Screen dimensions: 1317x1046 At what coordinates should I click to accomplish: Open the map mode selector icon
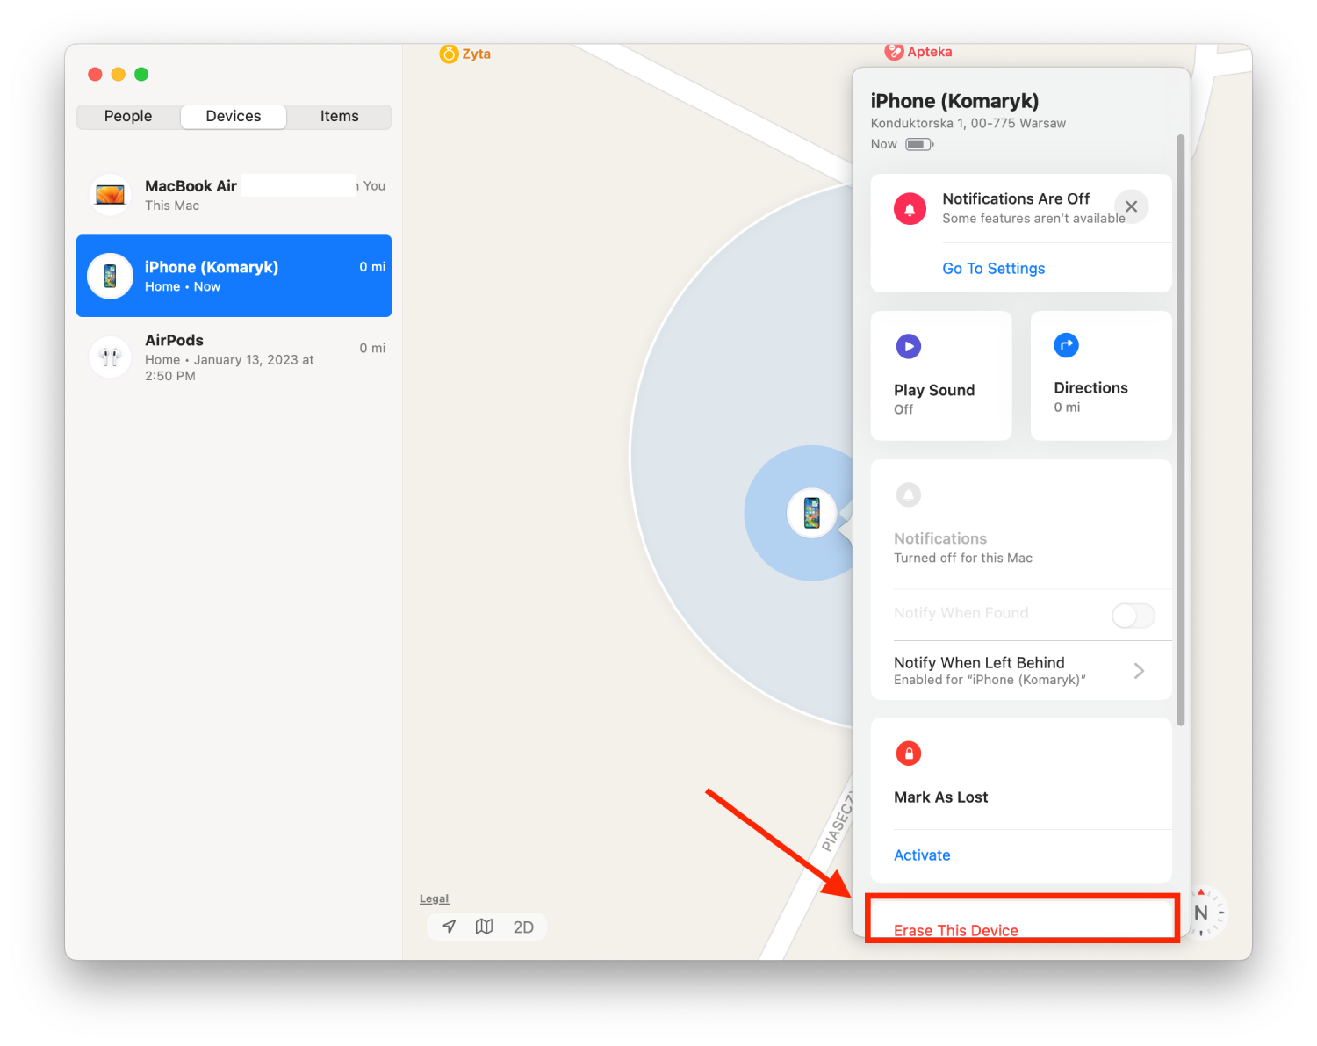(x=485, y=927)
